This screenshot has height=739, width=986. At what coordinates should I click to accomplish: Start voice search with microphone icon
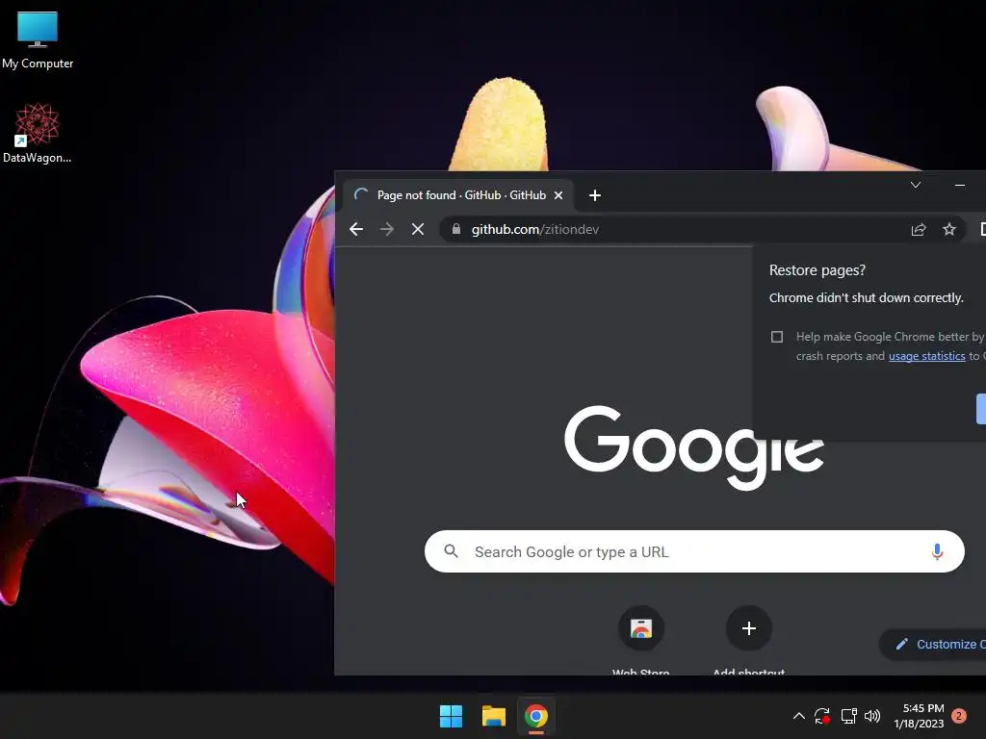point(937,551)
